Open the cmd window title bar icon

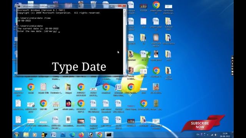19,7
